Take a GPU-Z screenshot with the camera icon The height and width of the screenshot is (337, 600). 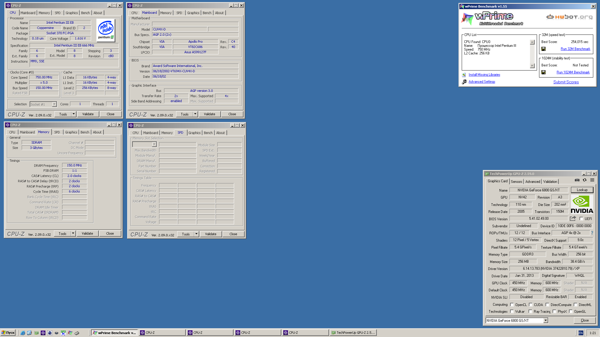click(x=577, y=180)
